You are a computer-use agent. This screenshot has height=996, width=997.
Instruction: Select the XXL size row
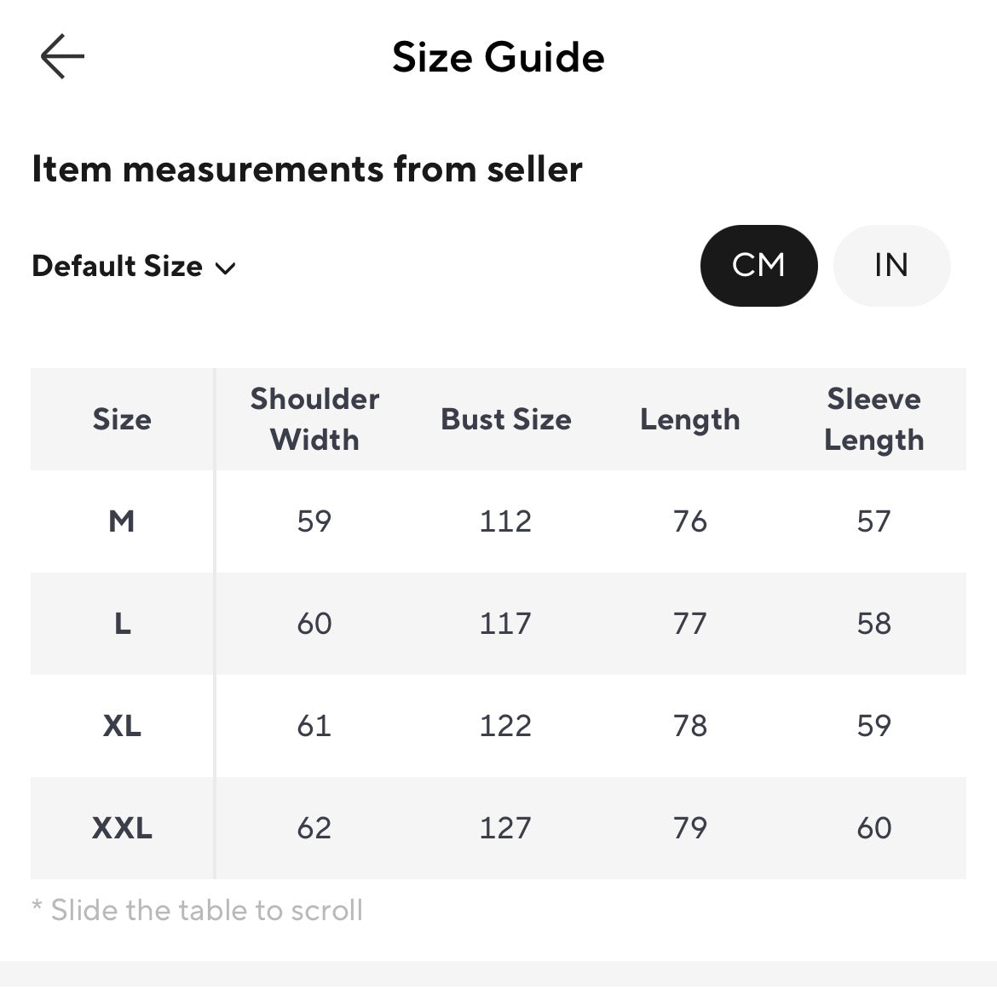pos(498,828)
